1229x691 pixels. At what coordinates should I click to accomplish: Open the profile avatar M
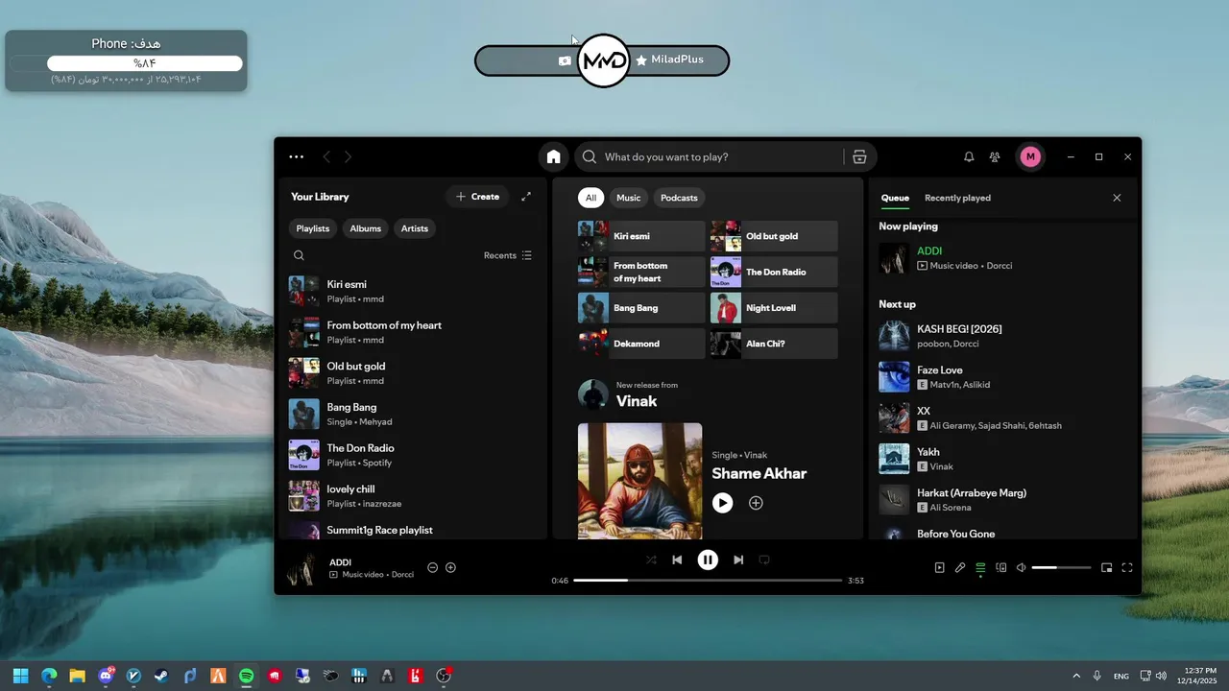[x=1030, y=156]
